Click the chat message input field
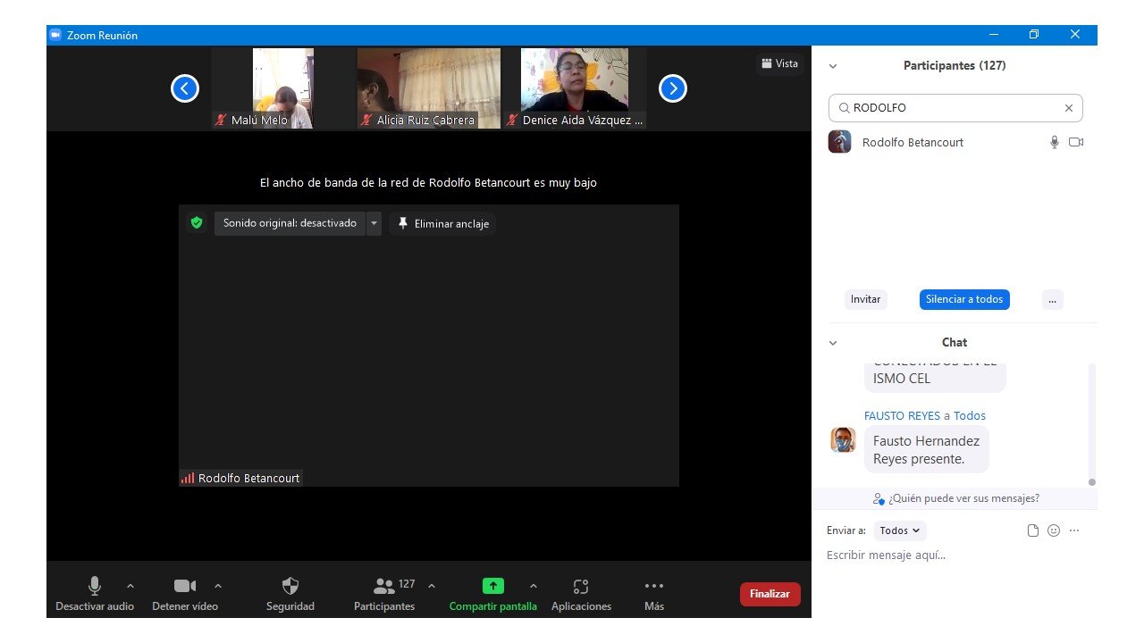The height and width of the screenshot is (643, 1144). coord(947,555)
